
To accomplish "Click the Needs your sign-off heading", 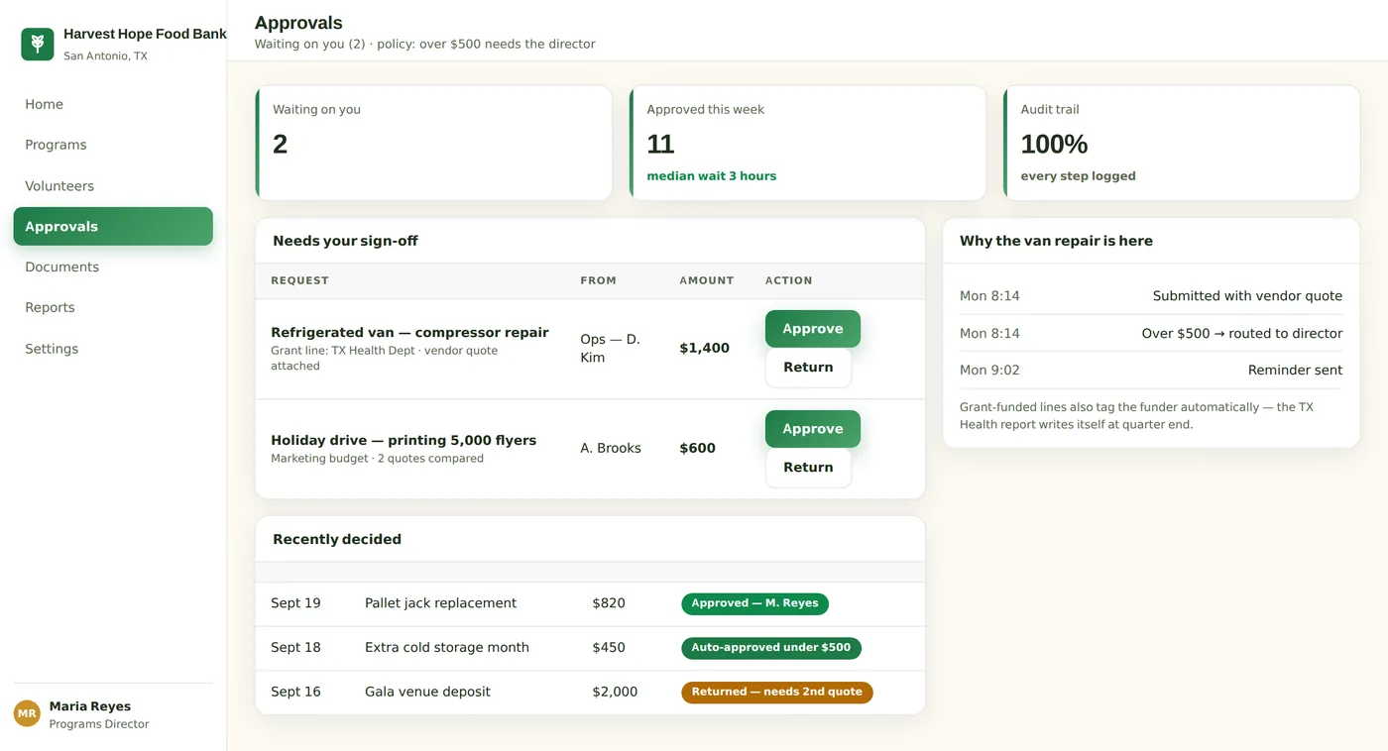I will click(x=345, y=241).
